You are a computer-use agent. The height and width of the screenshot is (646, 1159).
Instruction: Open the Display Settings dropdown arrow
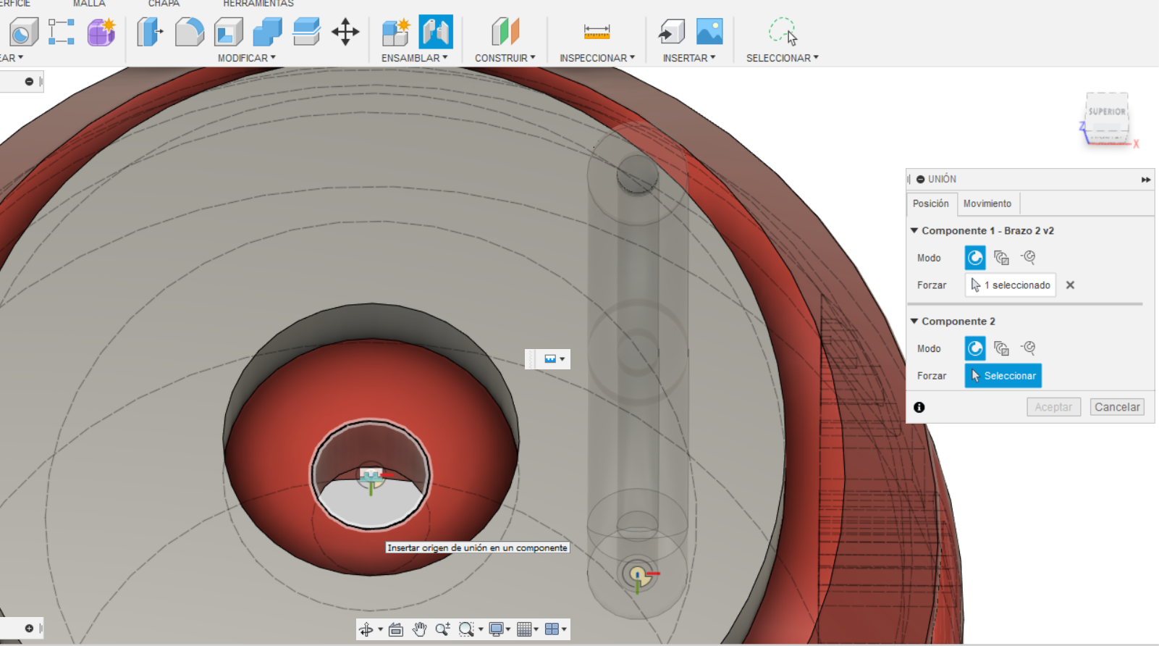click(x=508, y=630)
